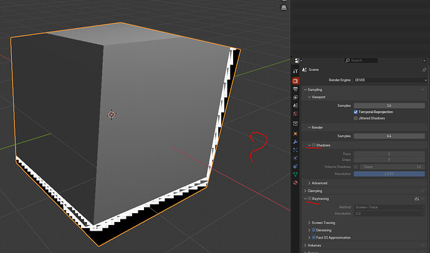Open the Tool properties tab
The height and width of the screenshot is (253, 430).
[x=295, y=71]
